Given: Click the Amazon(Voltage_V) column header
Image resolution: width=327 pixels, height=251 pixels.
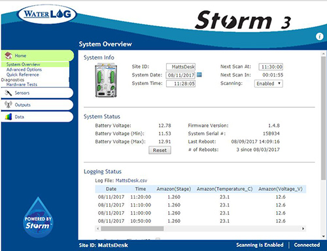Looking at the screenshot, I should (281, 189).
